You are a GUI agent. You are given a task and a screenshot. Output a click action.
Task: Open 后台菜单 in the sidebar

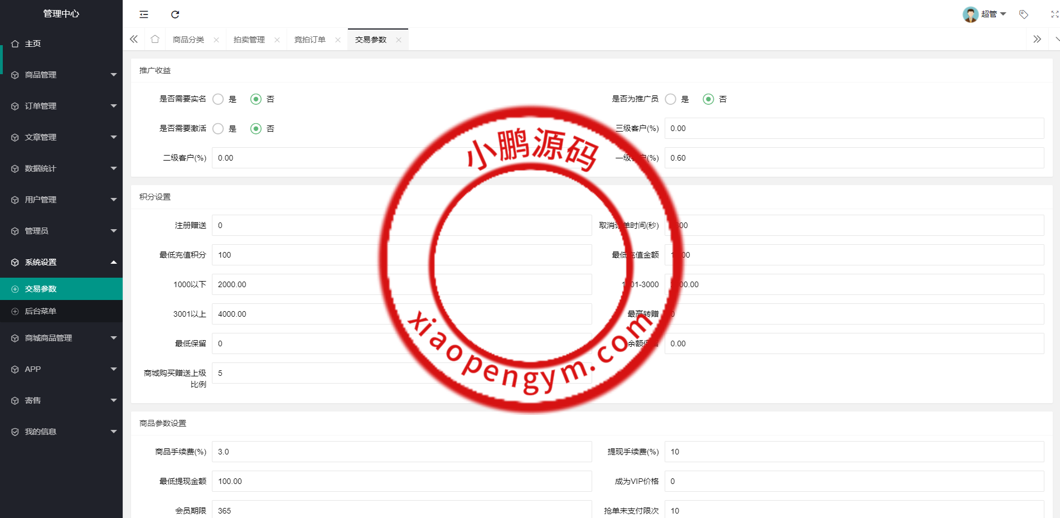click(x=61, y=311)
